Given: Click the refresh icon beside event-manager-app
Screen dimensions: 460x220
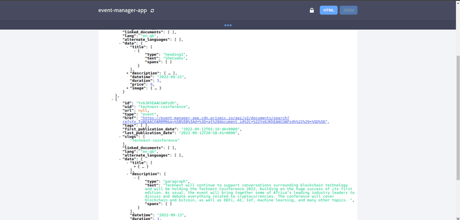Looking at the screenshot, I should pos(152,10).
